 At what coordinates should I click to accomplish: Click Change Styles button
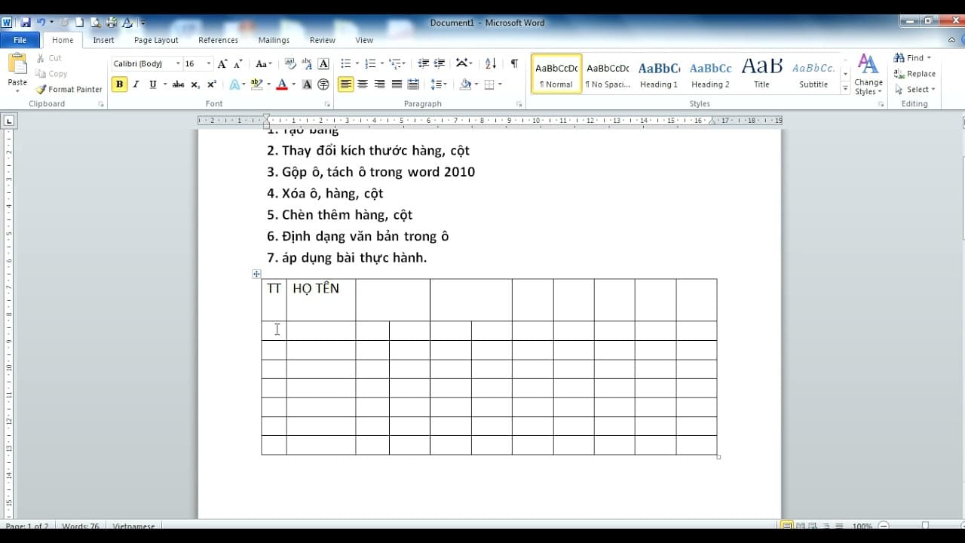tap(868, 74)
